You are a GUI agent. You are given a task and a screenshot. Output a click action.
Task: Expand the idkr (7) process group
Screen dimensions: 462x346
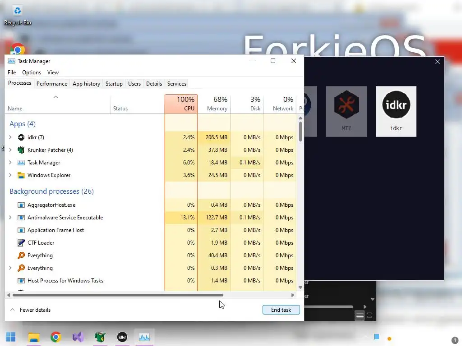point(10,137)
